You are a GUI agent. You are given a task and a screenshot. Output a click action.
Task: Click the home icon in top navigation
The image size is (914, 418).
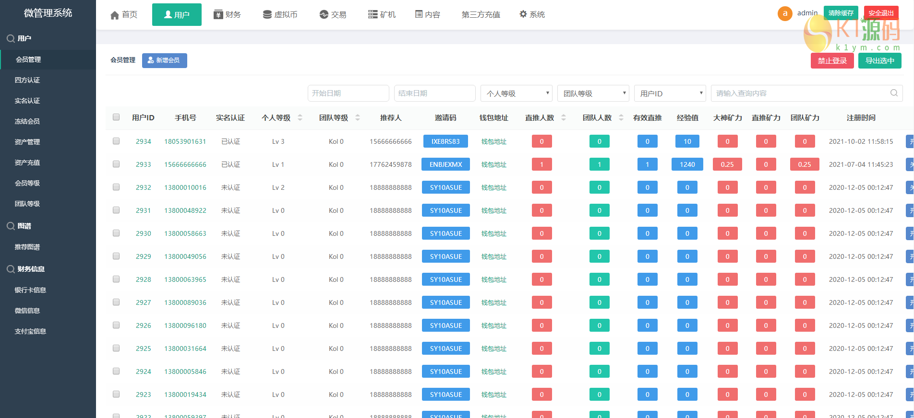coord(114,15)
